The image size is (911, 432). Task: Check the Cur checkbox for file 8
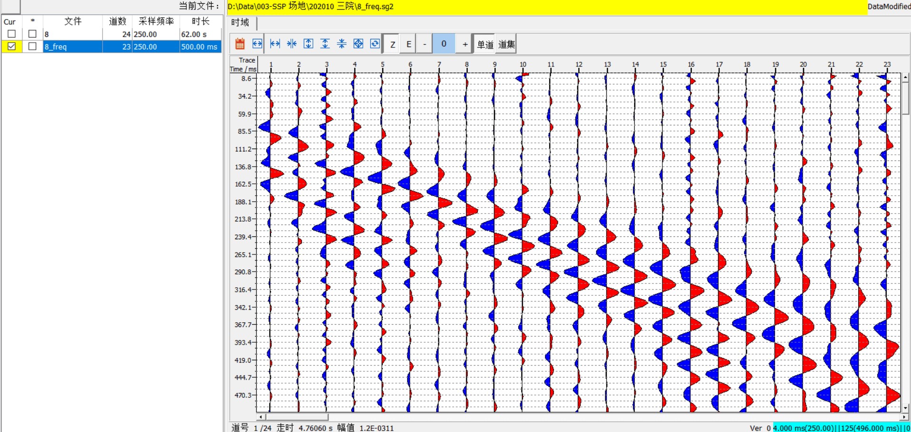(11, 34)
